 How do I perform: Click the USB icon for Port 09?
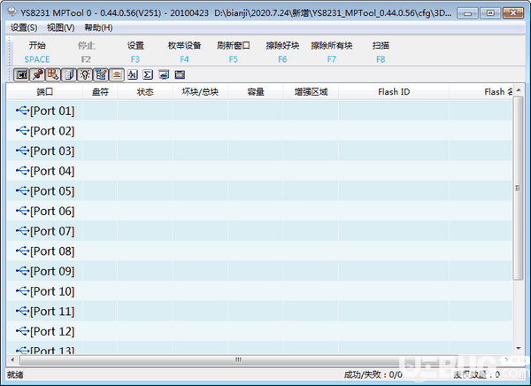pyautogui.click(x=23, y=271)
